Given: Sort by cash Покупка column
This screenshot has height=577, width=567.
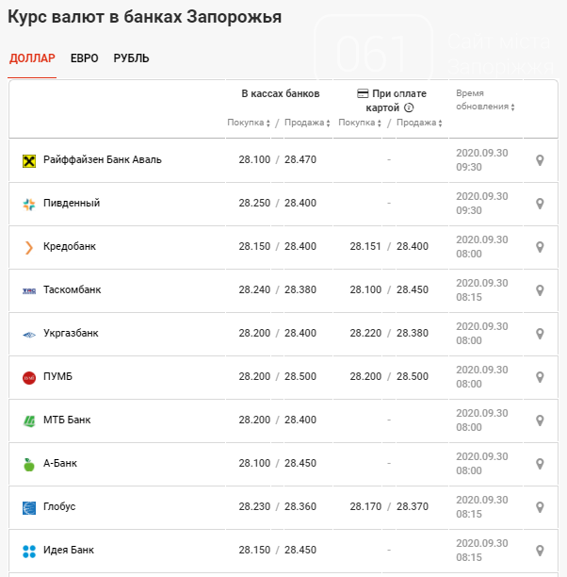Looking at the screenshot, I should click(249, 123).
